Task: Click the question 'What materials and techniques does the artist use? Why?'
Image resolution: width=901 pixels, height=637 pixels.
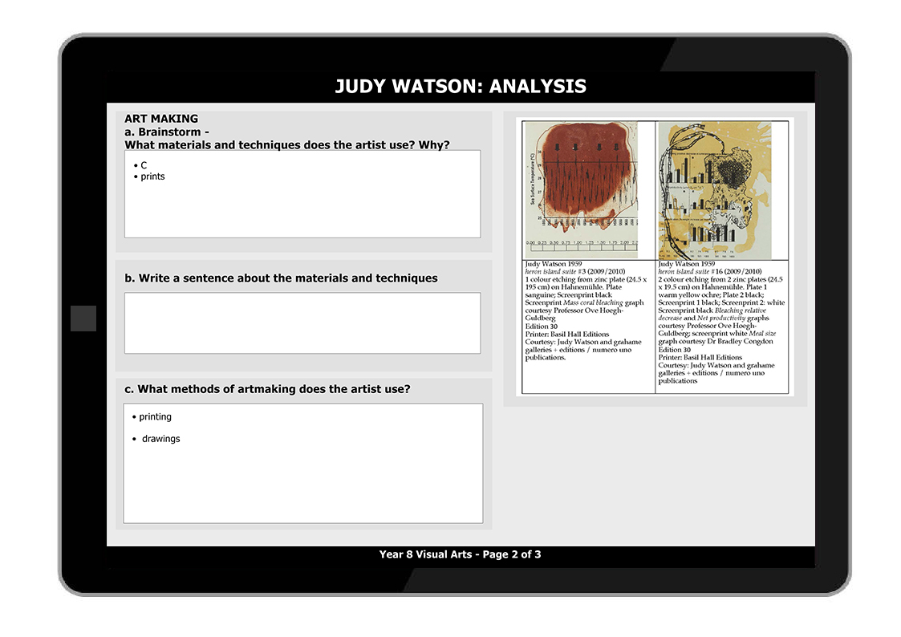Action: [287, 144]
